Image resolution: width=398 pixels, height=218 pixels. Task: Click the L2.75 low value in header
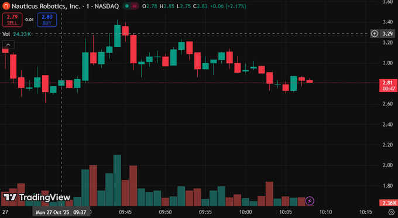[184, 6]
